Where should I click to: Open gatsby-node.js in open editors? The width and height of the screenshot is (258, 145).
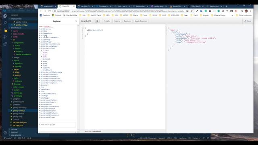pyautogui.click(x=21, y=22)
